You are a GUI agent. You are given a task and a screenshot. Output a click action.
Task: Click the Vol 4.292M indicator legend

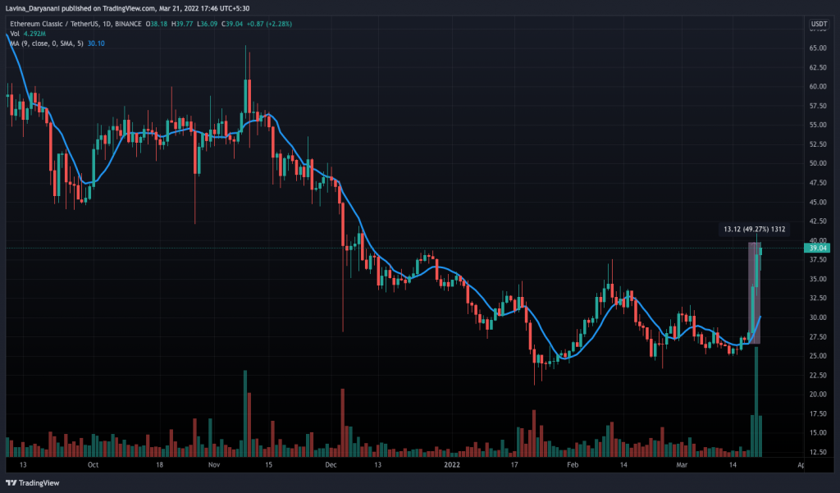(28, 34)
